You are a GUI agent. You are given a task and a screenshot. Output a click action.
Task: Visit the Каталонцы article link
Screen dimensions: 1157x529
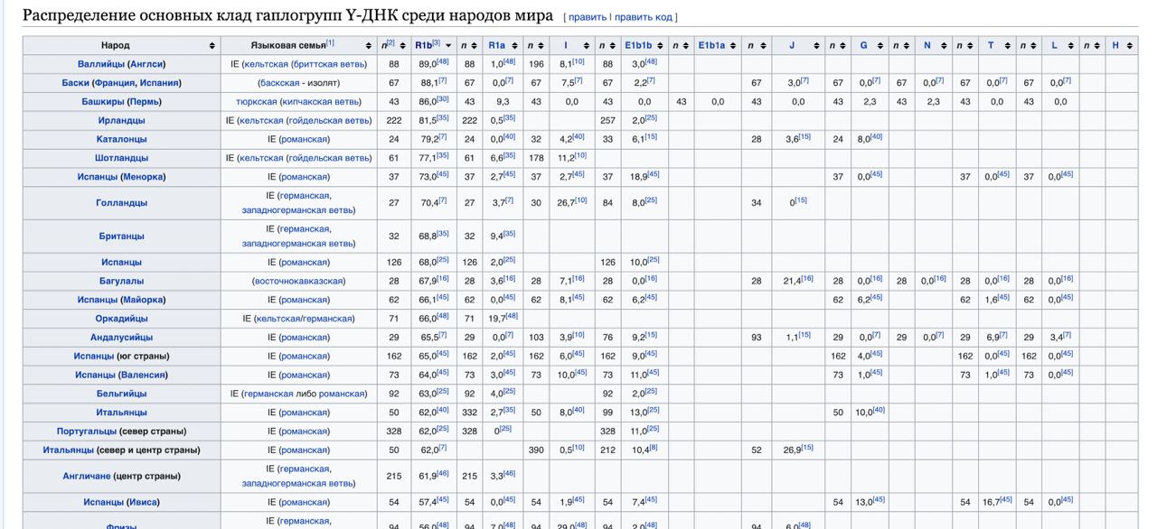pos(121,140)
